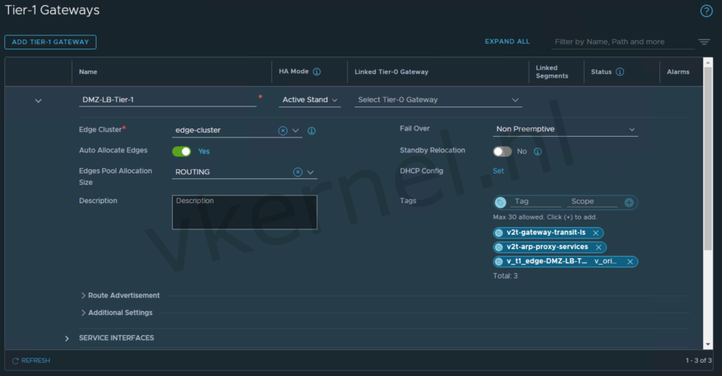Open Fail Over Non Preemptive dropdown
Image resolution: width=722 pixels, height=376 pixels.
click(x=565, y=130)
